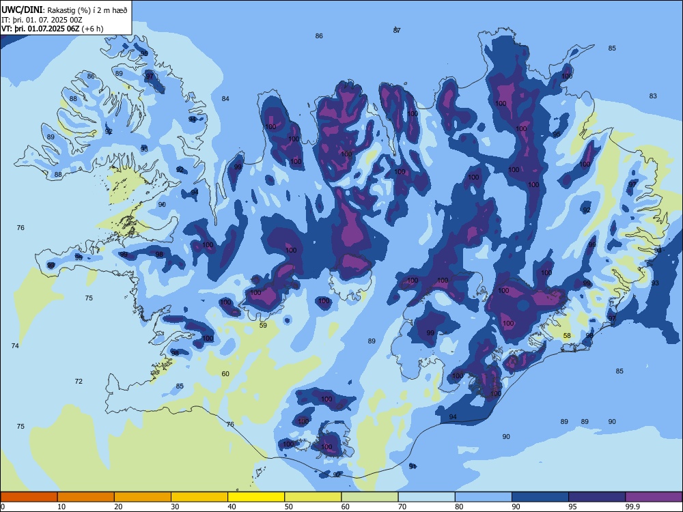Image resolution: width=683 pixels, height=512 pixels.
Task: Click the indigo 95–99.9 legend swatch
Action: point(597,497)
